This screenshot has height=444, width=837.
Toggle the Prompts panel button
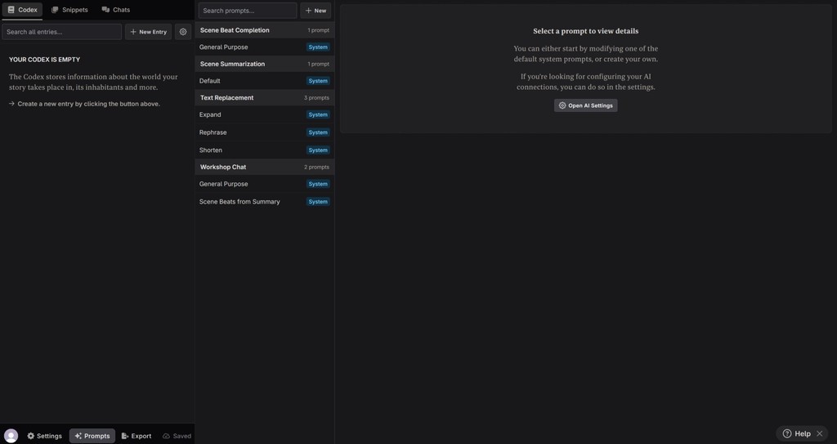coord(92,436)
